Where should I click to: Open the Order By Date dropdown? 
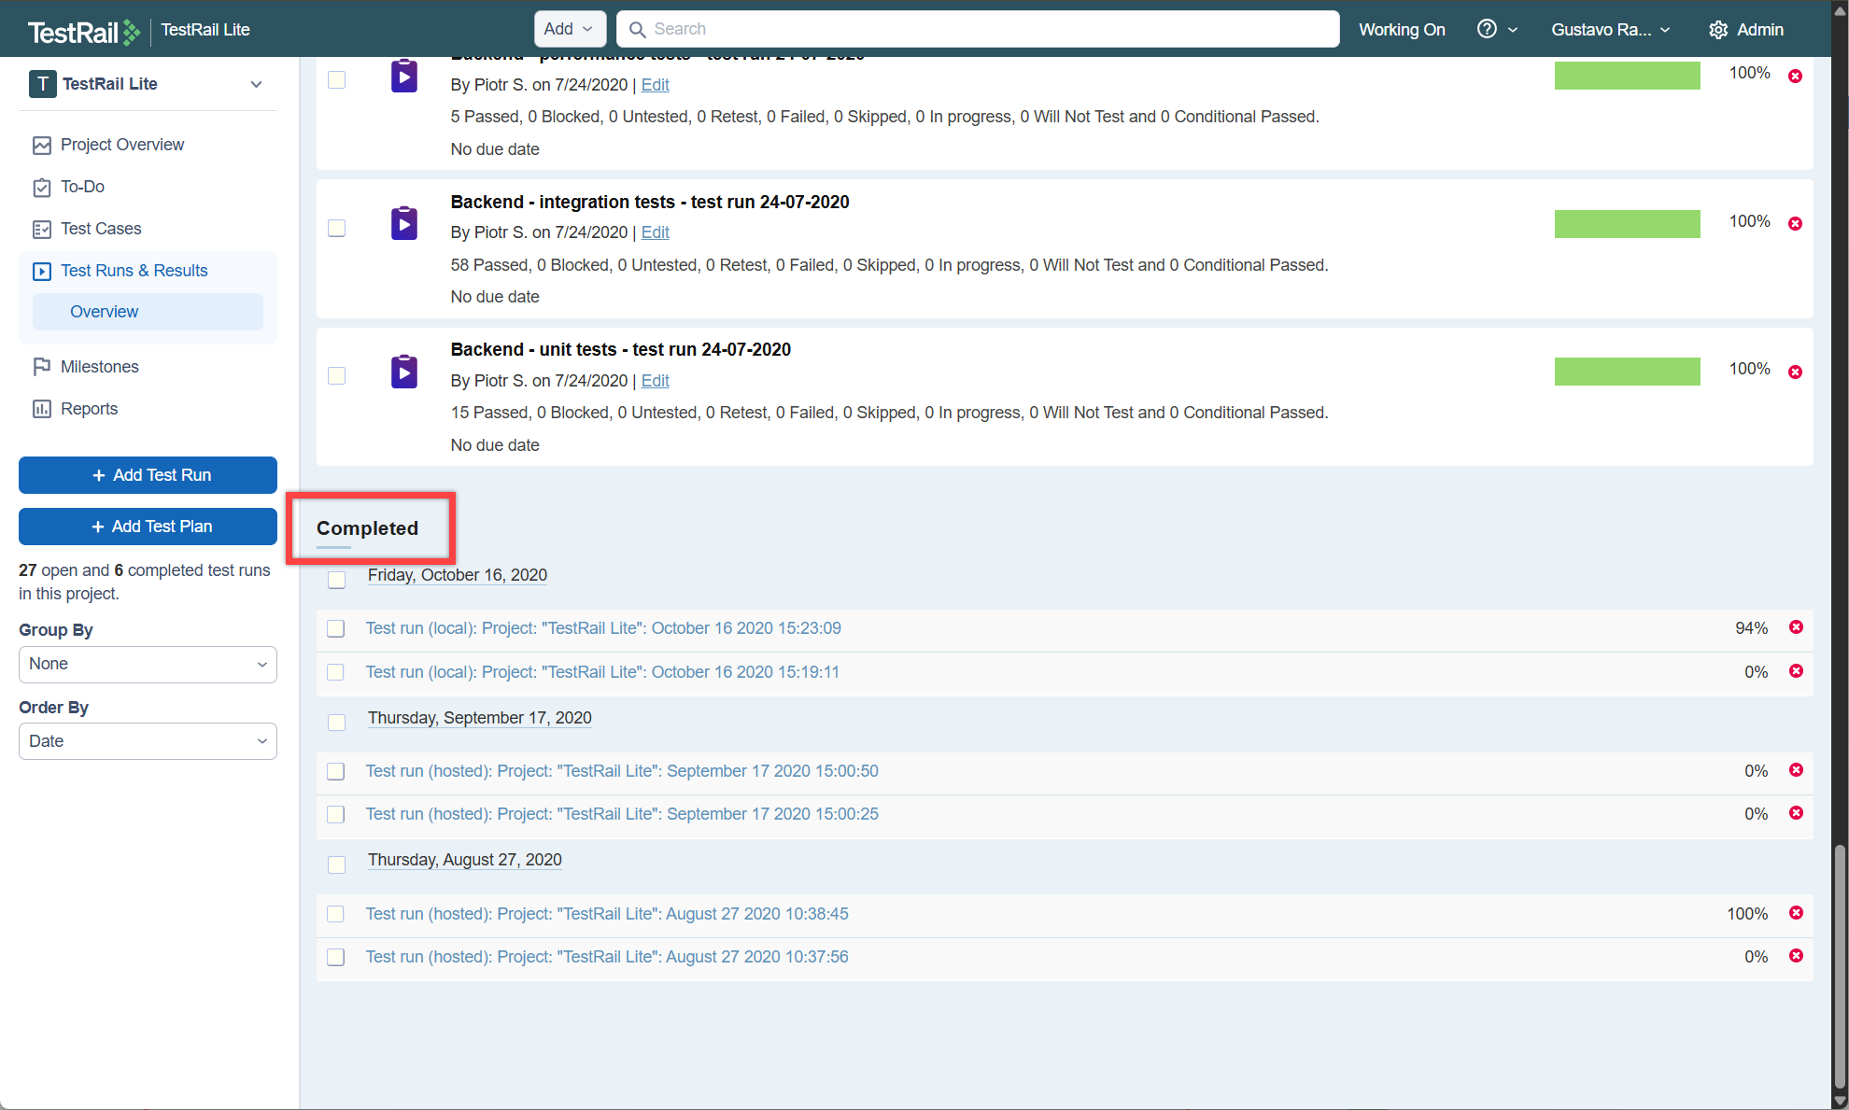click(148, 741)
